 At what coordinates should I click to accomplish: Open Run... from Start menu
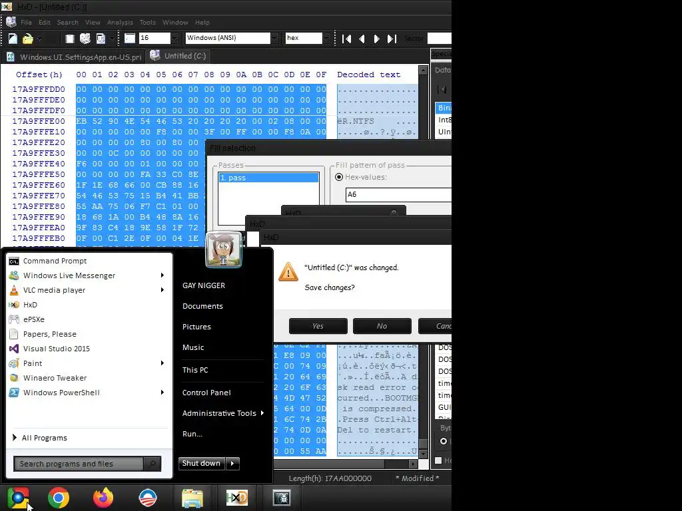point(192,434)
